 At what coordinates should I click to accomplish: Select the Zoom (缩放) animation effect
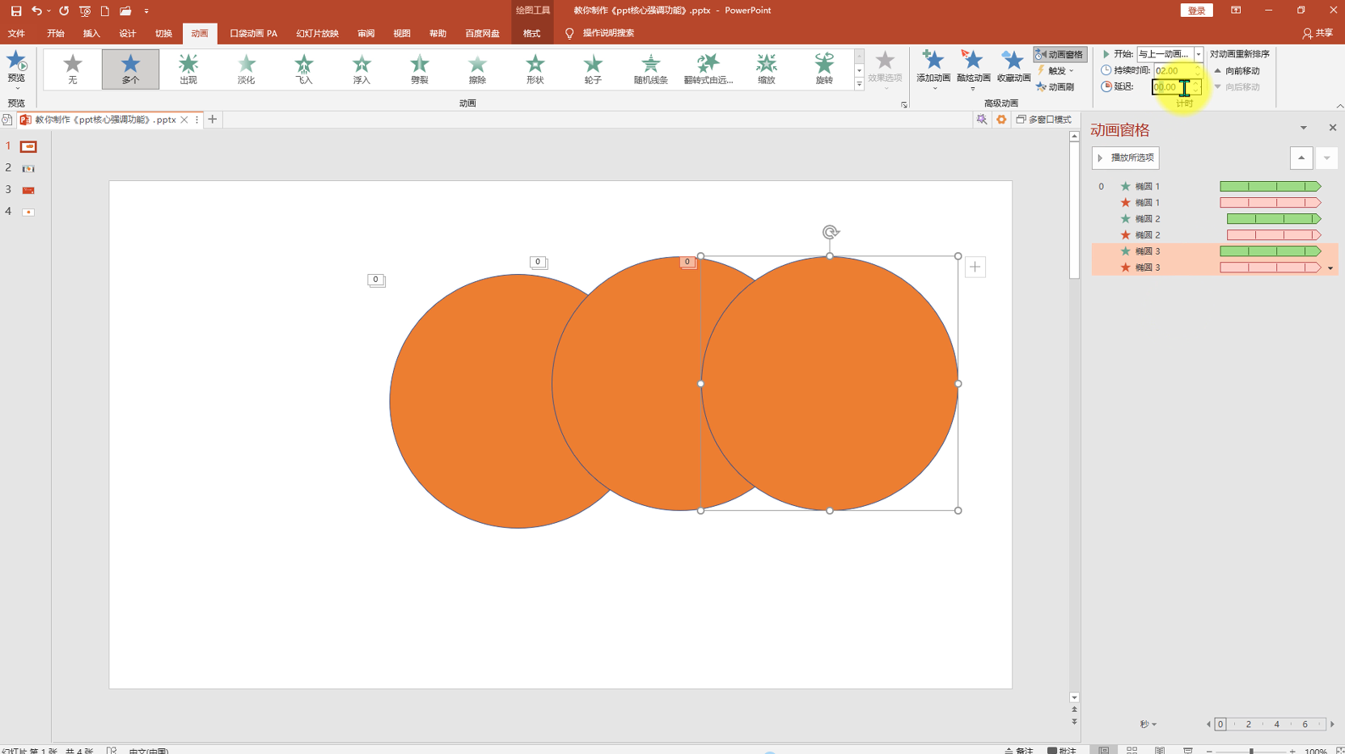766,70
